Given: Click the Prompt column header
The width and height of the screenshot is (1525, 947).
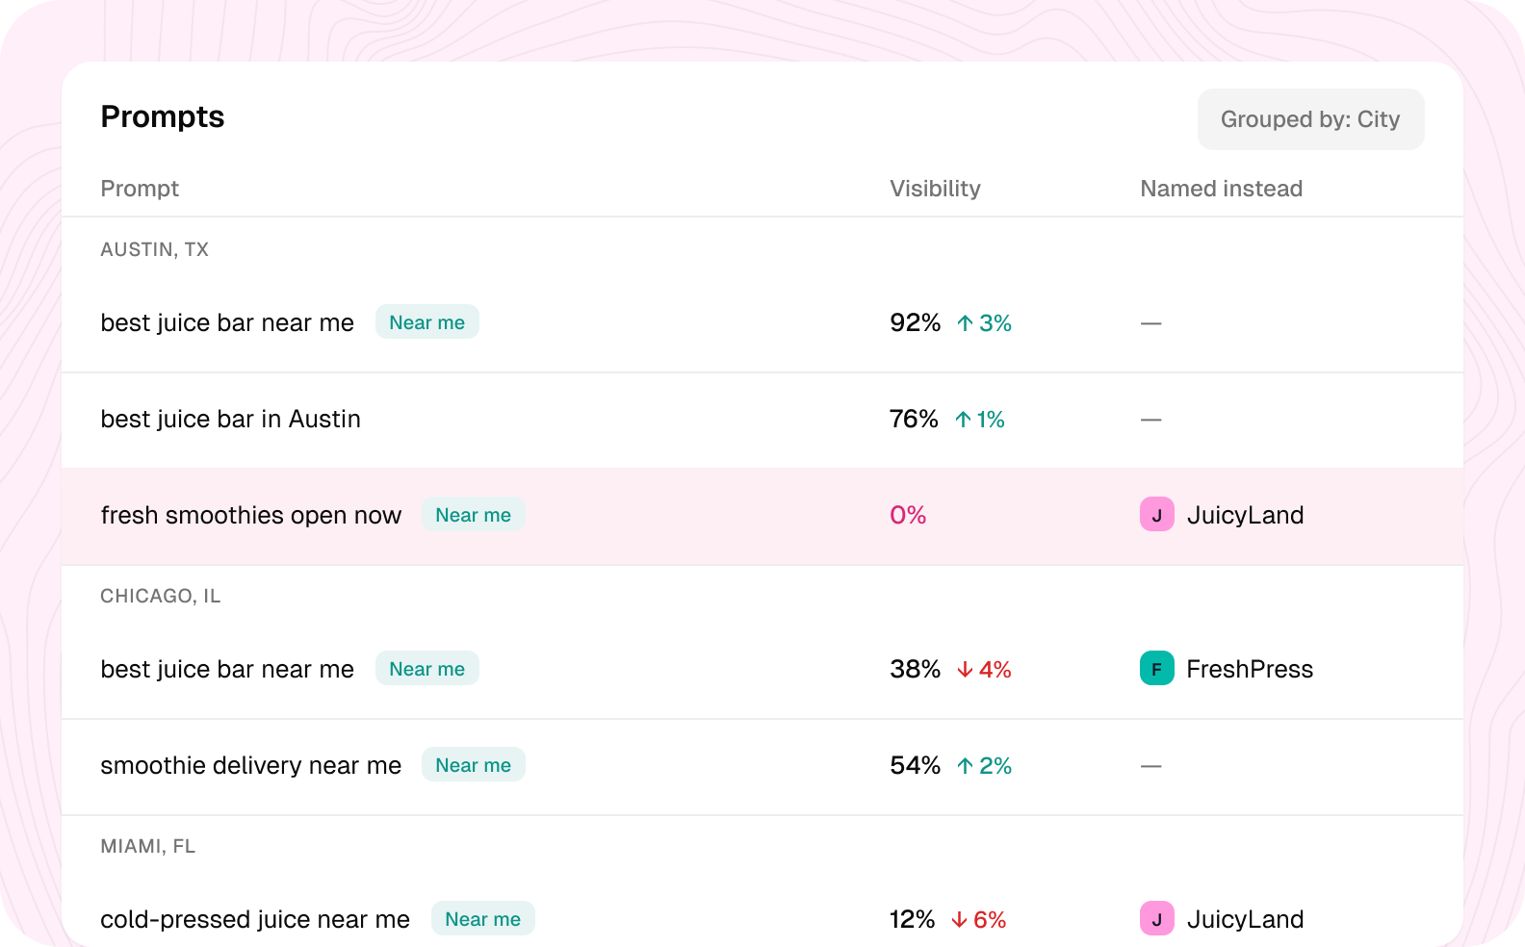Looking at the screenshot, I should point(140,189).
